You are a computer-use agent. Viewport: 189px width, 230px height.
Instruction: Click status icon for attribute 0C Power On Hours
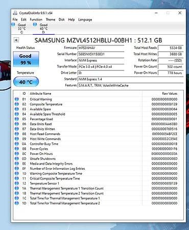click(x=16, y=153)
